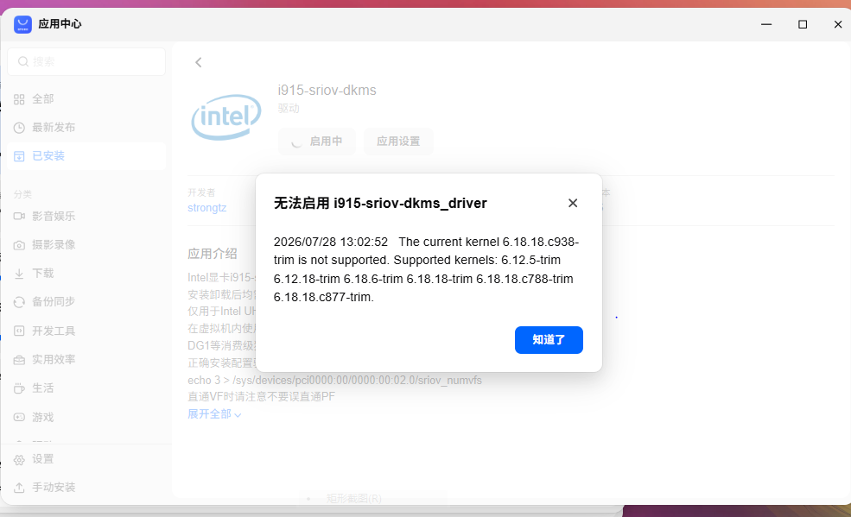Open 下载 category
This screenshot has width=851, height=517.
86,273
